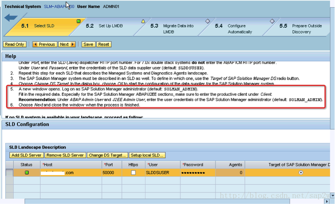Image resolution: width=335 pixels, height=204 pixels.
Task: Open the SLM~ABAP technical system link
Action: (x=59, y=7)
